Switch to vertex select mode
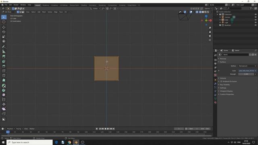Viewport: 258px width, 145px height. pos(18,12)
